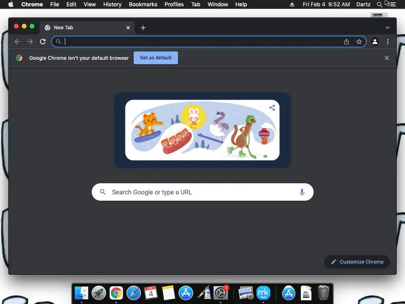Open Calendar from the Dock
This screenshot has width=405, height=304.
(151, 293)
